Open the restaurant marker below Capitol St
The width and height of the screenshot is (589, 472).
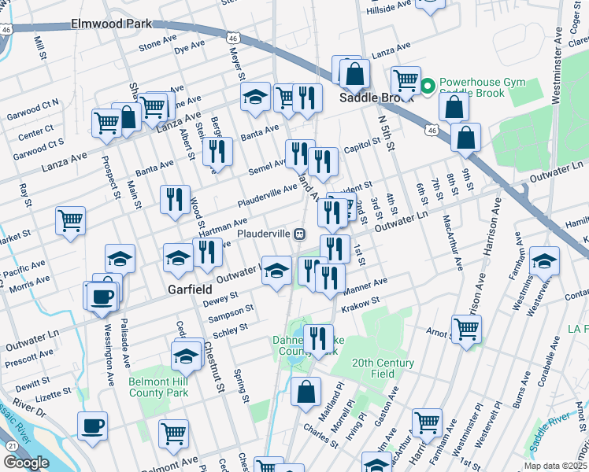pyautogui.click(x=323, y=164)
